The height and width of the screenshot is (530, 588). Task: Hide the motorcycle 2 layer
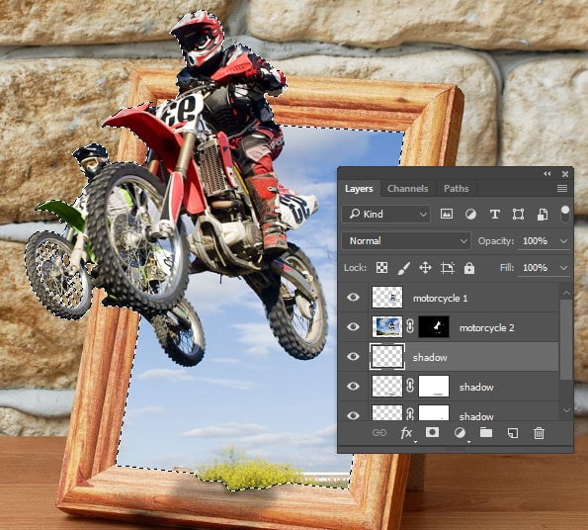pos(353,327)
